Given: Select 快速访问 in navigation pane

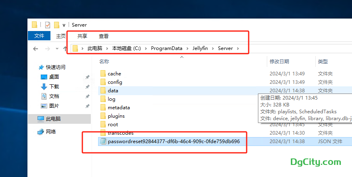Looking at the screenshot, I should [x=55, y=67].
